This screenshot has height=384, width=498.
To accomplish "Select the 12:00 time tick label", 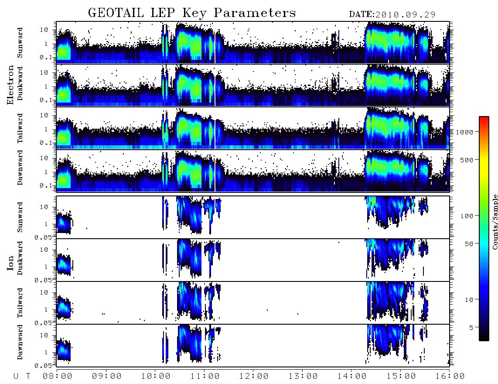I will (x=254, y=377).
